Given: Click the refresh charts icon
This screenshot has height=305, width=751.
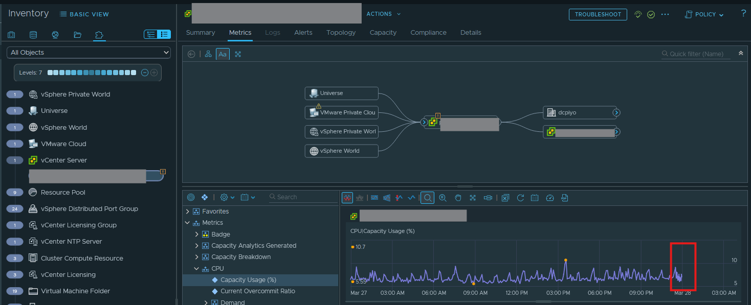Looking at the screenshot, I should pyautogui.click(x=520, y=198).
